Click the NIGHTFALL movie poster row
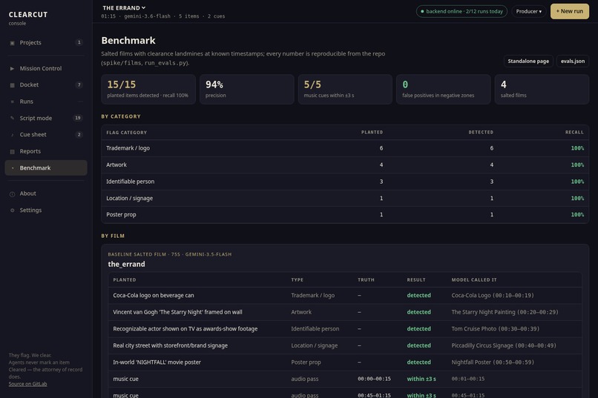The image size is (598, 398). tap(345, 362)
